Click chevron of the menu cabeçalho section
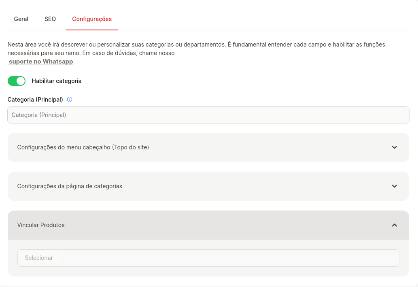 (x=395, y=147)
